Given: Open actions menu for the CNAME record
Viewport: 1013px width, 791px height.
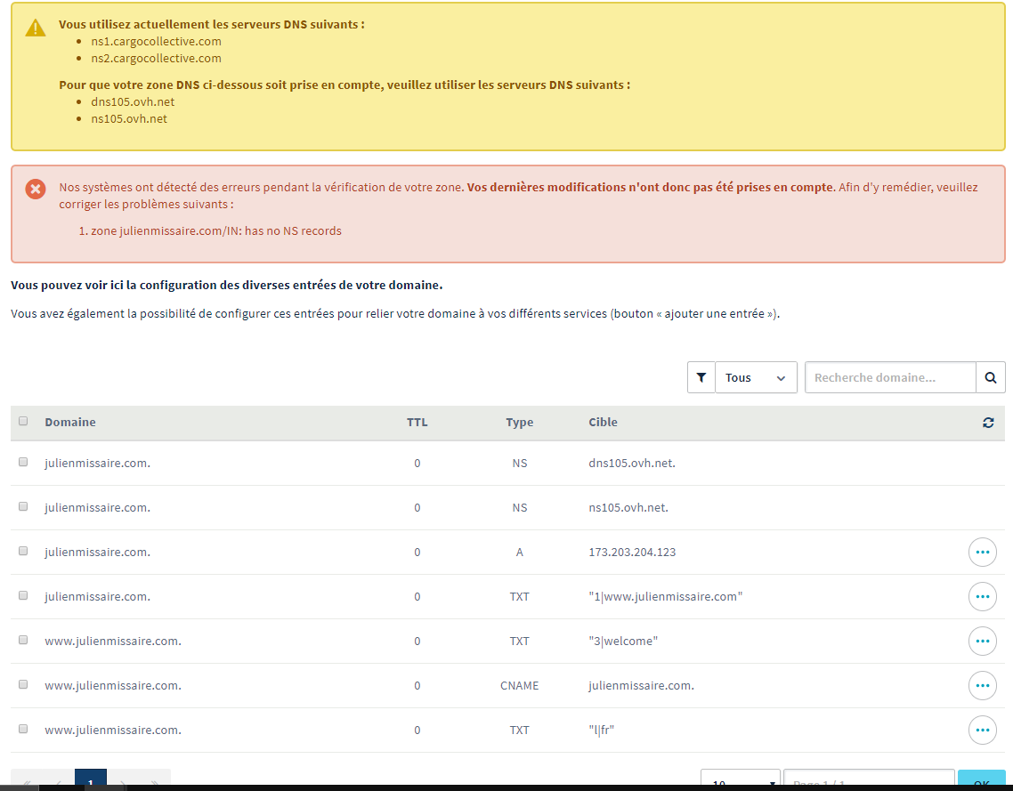Looking at the screenshot, I should [982, 686].
